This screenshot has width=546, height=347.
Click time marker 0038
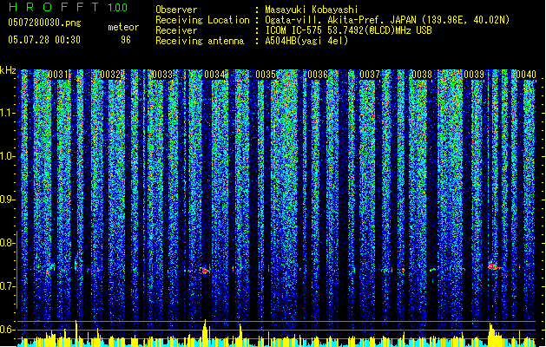click(x=422, y=75)
